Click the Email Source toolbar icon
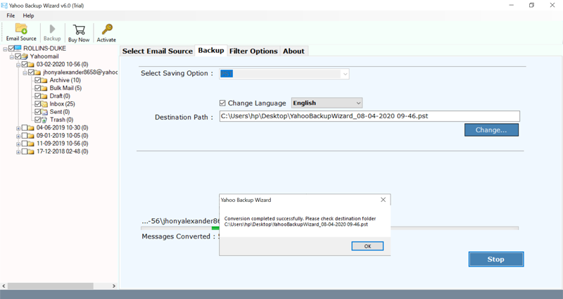563x299 pixels. [x=21, y=29]
